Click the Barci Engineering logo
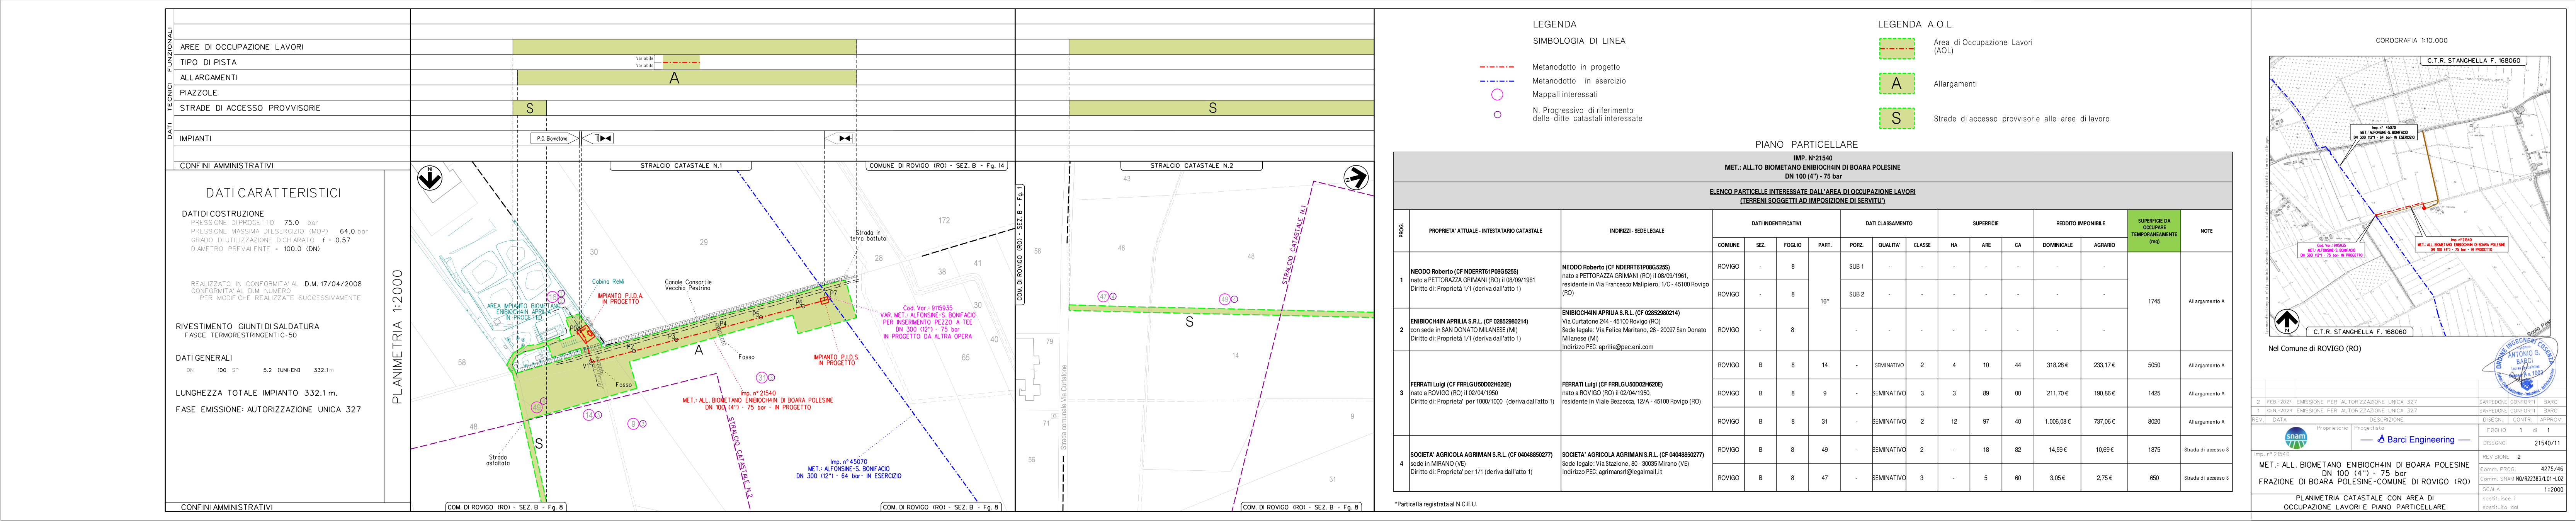2576x521 pixels. 2416,439
